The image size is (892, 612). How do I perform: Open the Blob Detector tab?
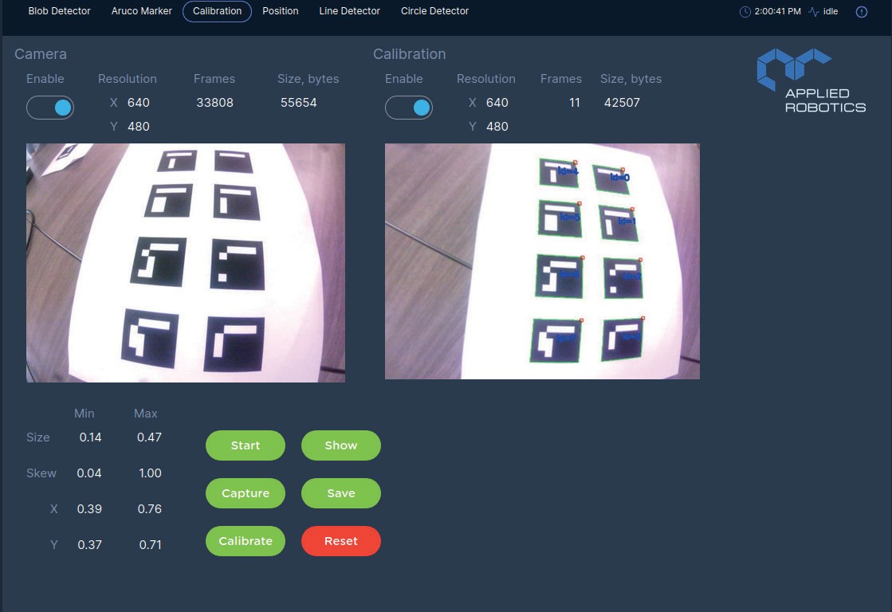pos(60,11)
